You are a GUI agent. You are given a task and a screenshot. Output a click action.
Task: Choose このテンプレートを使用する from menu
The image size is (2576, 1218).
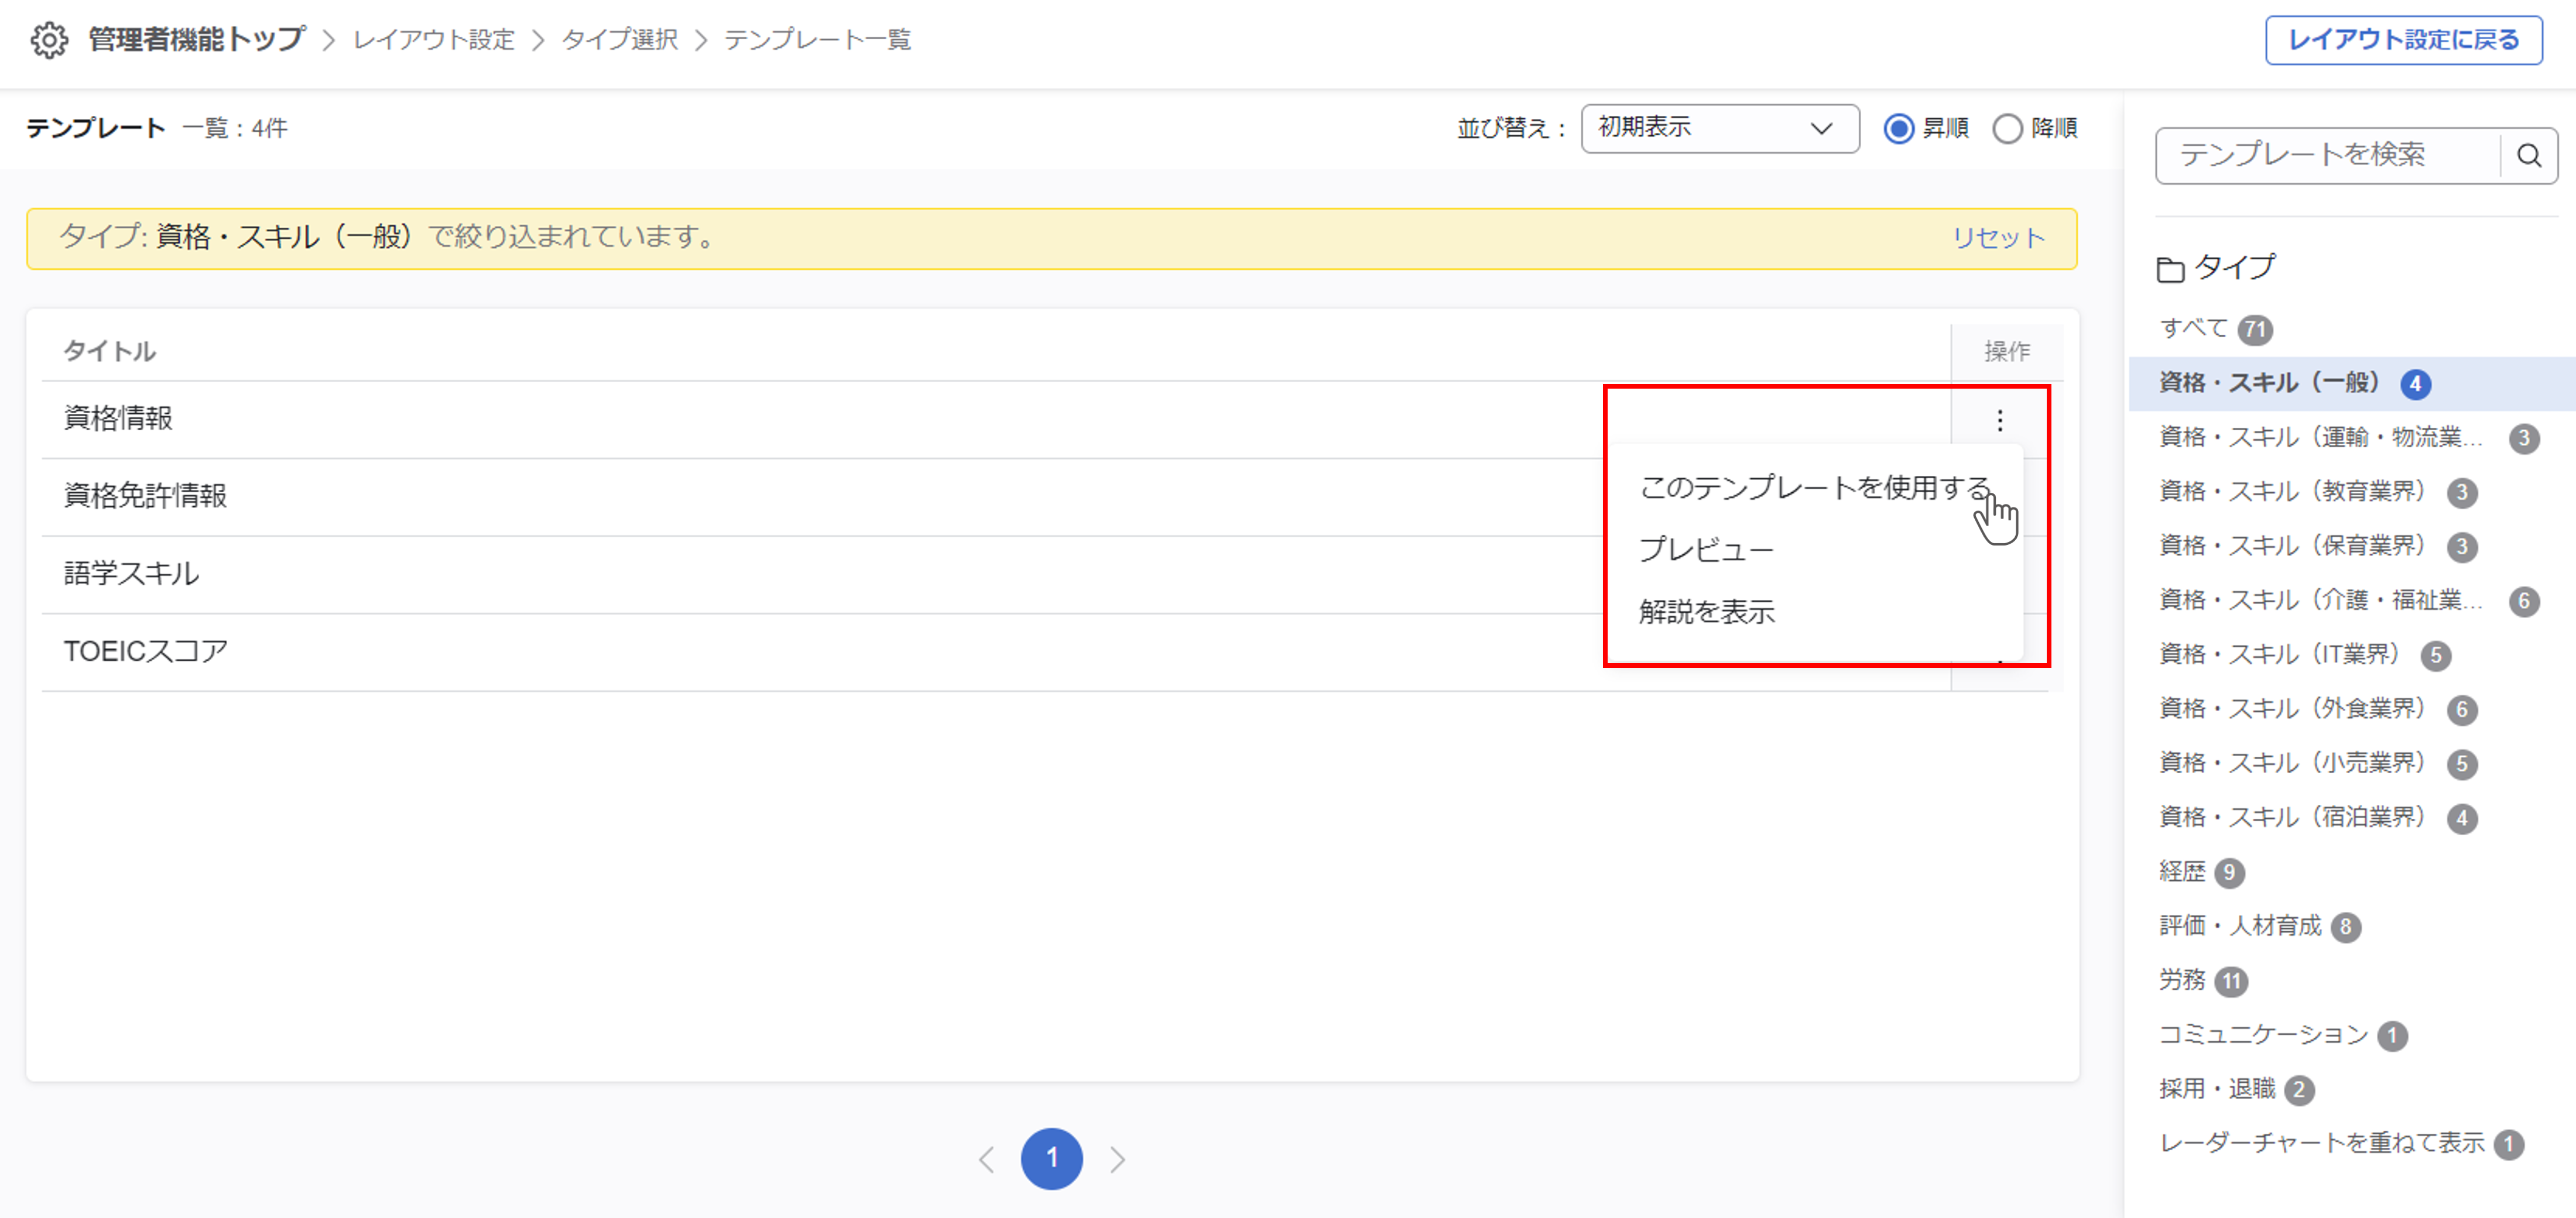[x=1813, y=488]
